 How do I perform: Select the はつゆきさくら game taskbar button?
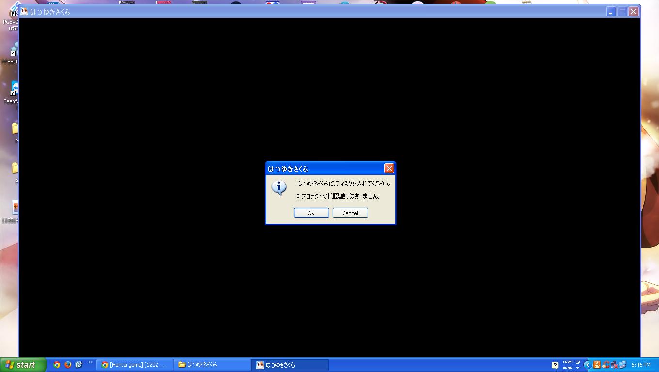tap(289, 365)
